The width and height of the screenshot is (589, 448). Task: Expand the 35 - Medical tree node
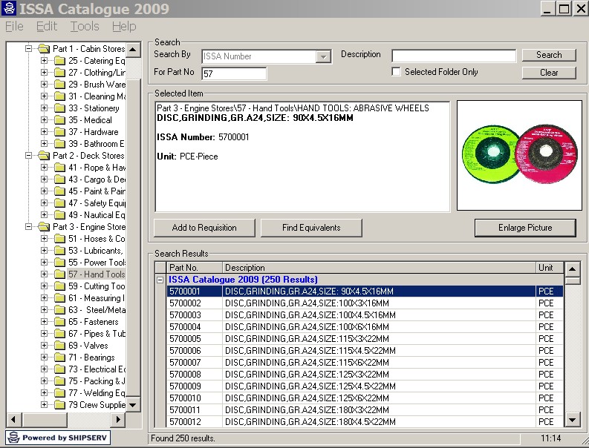point(44,120)
